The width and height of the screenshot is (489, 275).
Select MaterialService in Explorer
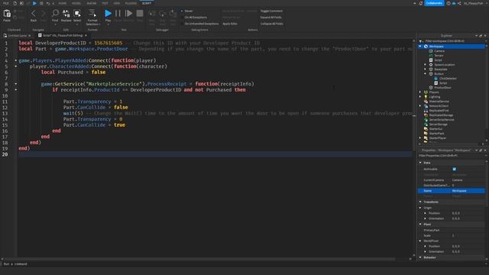(x=439, y=102)
